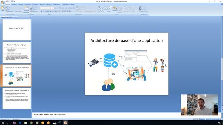Screen dimensions: 223x125
Task: Open Microsoft Edge from taskbar
Action: tap(20, 123)
